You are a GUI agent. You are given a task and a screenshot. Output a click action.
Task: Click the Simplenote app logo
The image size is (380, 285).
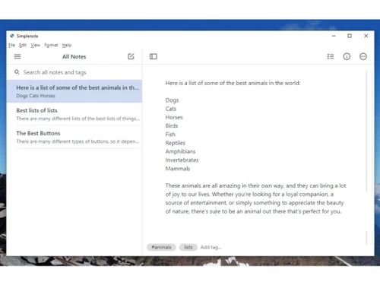(x=12, y=36)
